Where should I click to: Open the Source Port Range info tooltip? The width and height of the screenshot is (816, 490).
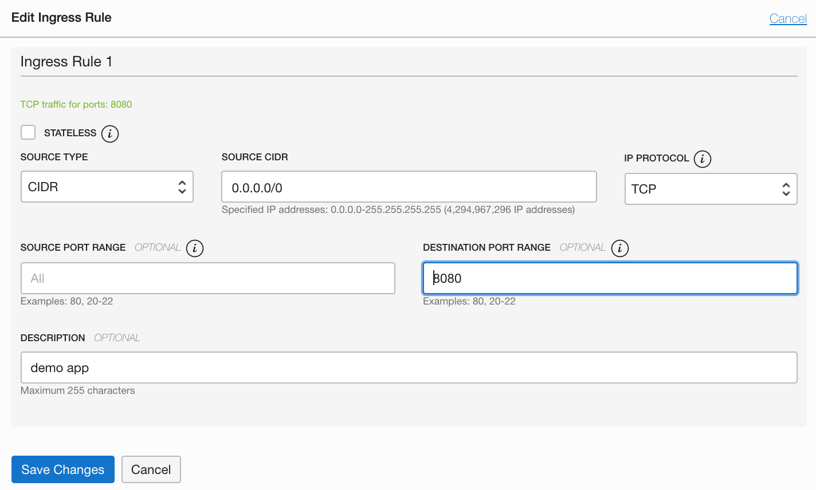coord(195,248)
